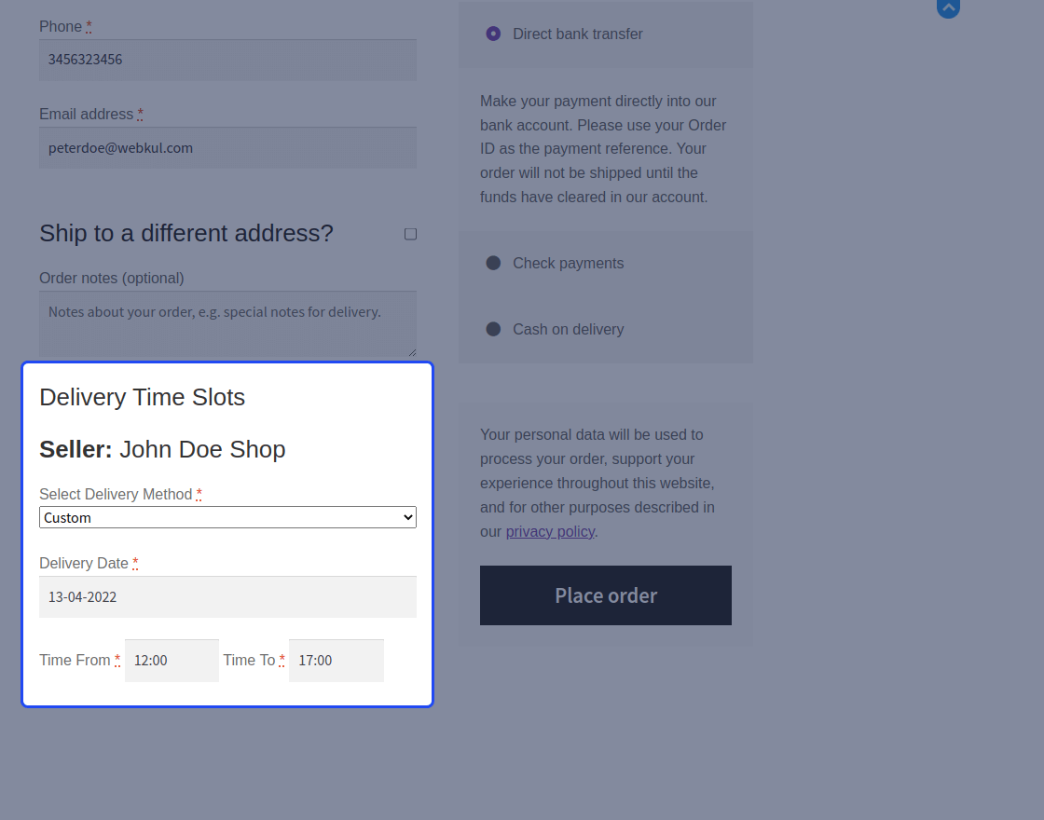The width and height of the screenshot is (1044, 820).
Task: Click the Time From field showing 12:00
Action: (x=172, y=661)
